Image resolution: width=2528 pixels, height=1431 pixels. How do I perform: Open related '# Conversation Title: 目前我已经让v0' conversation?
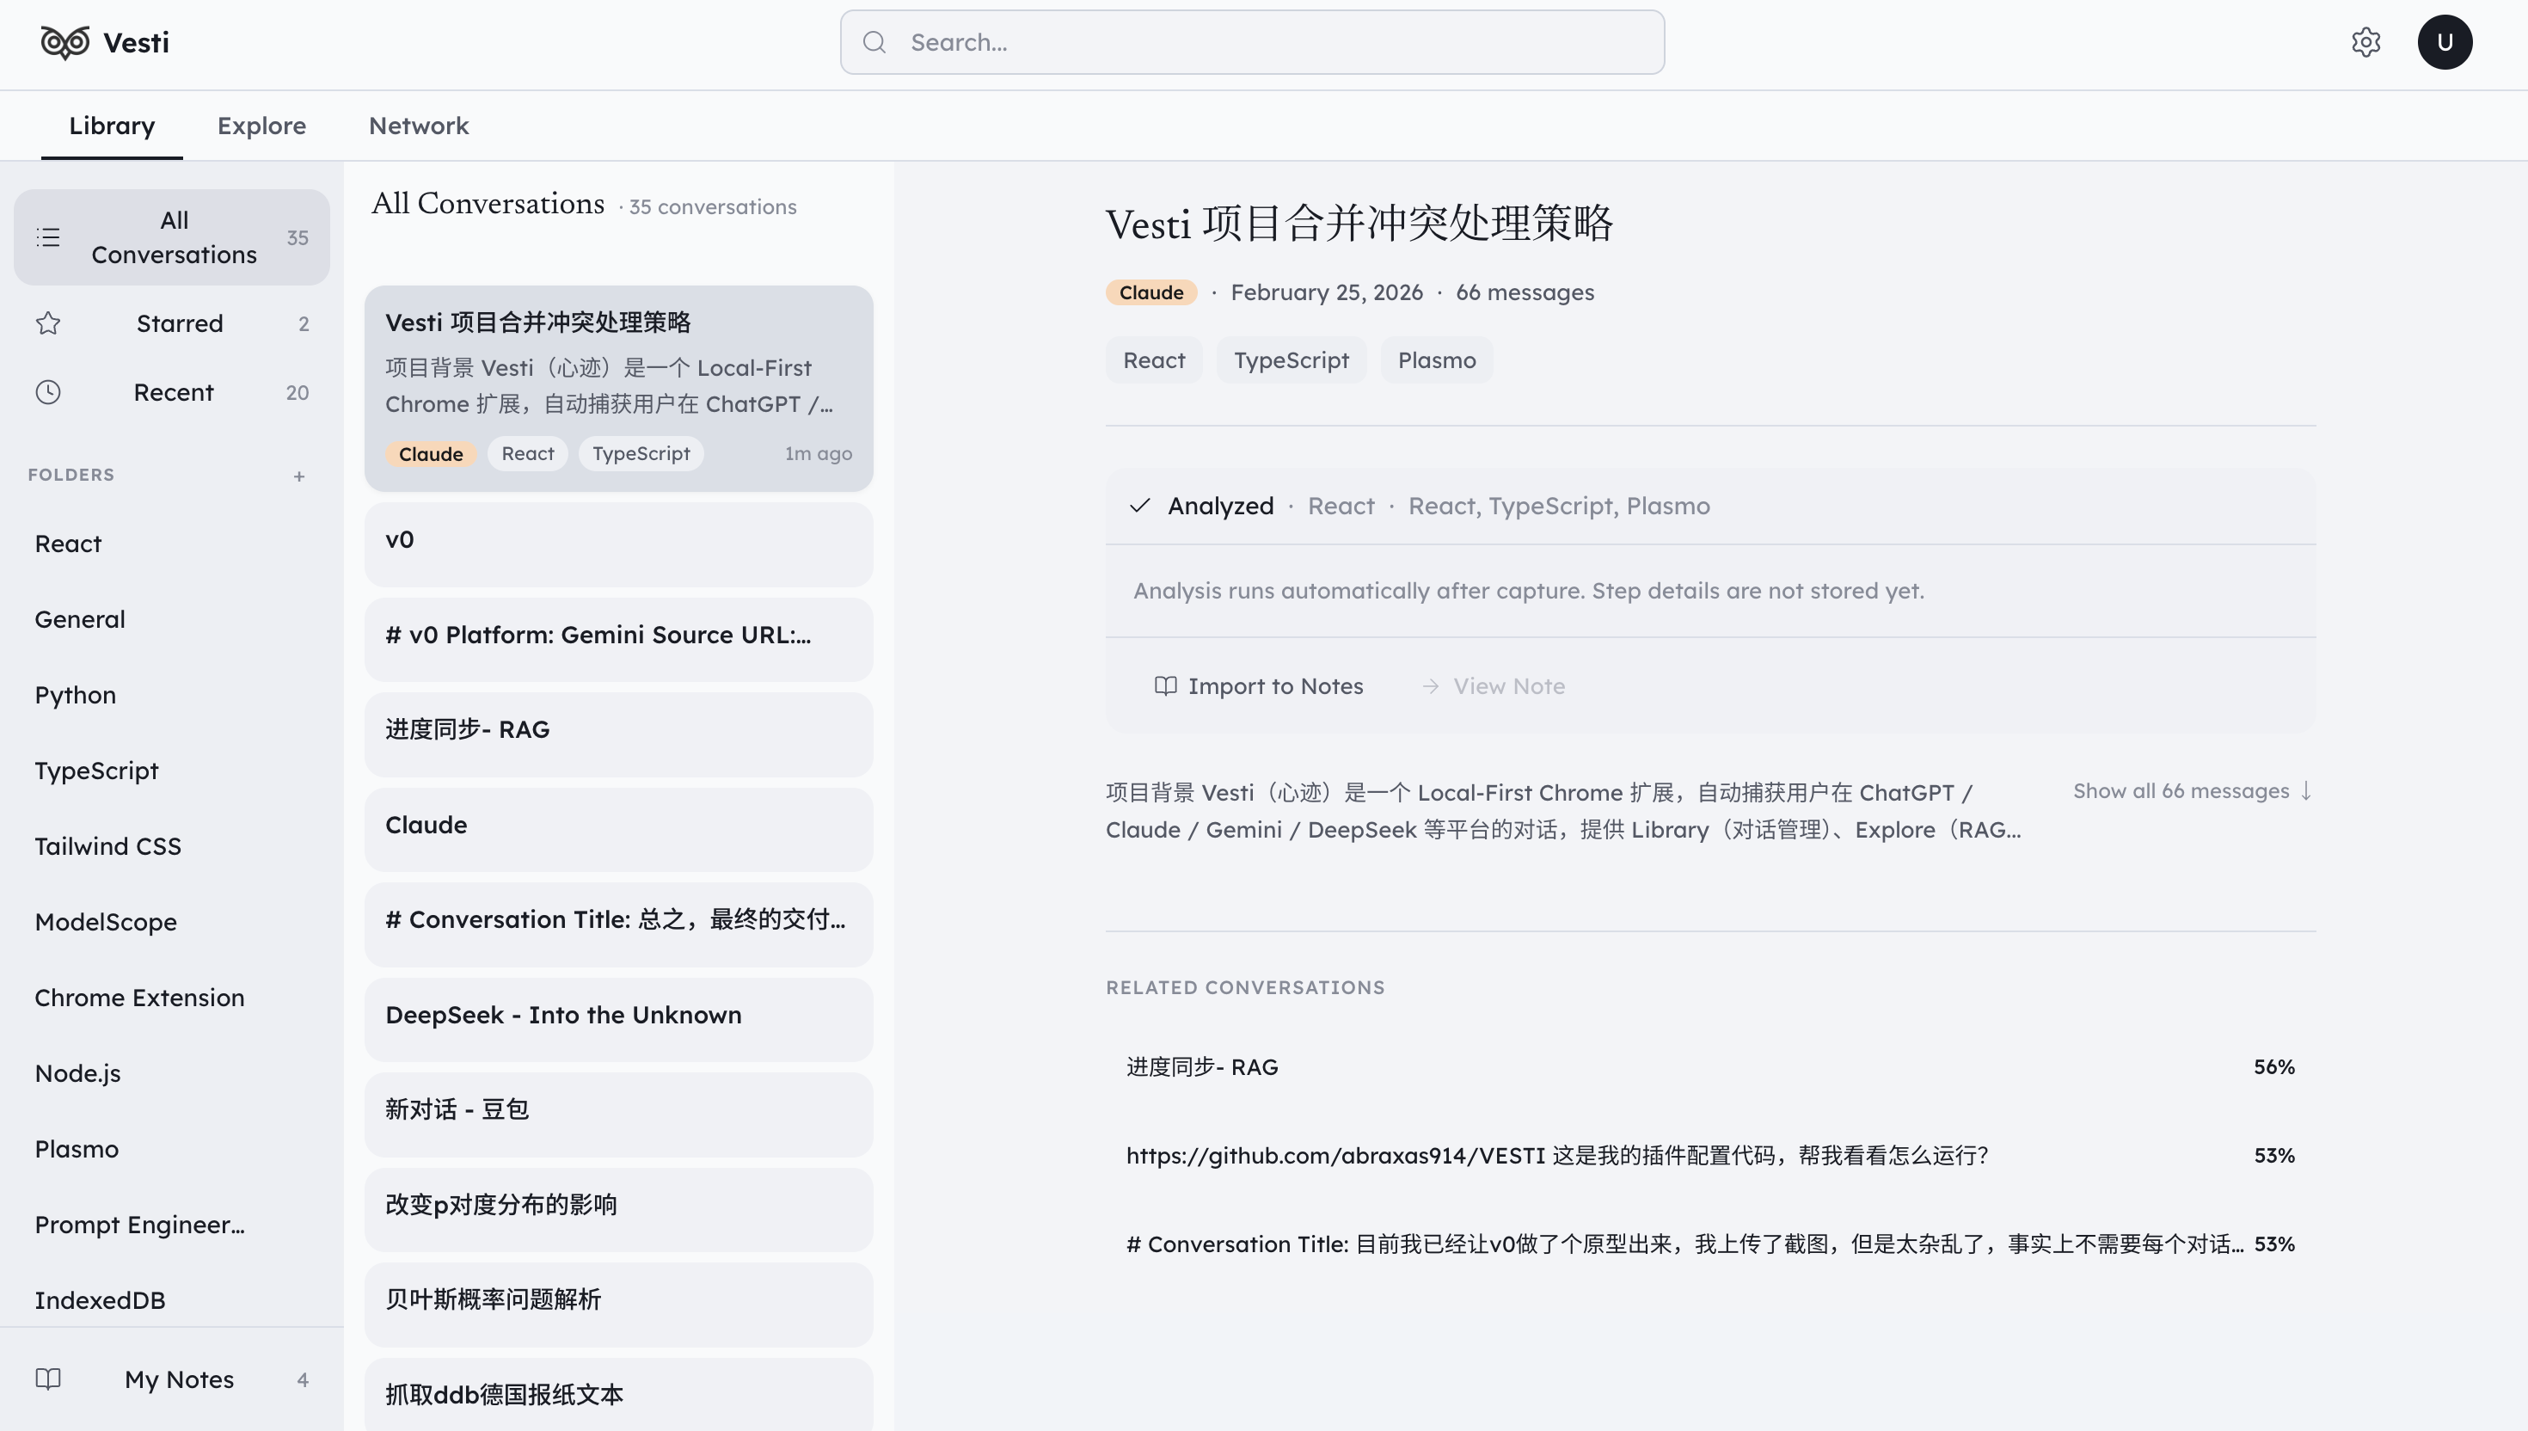(1709, 1244)
